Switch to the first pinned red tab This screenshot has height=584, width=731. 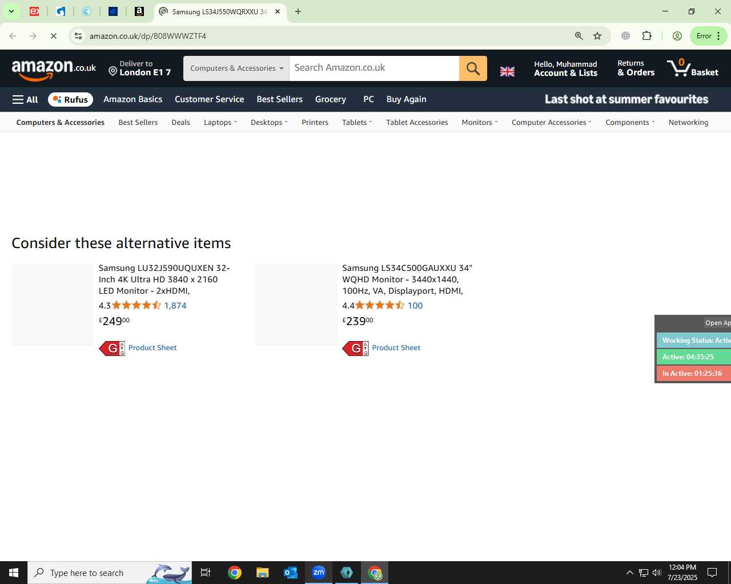34,11
